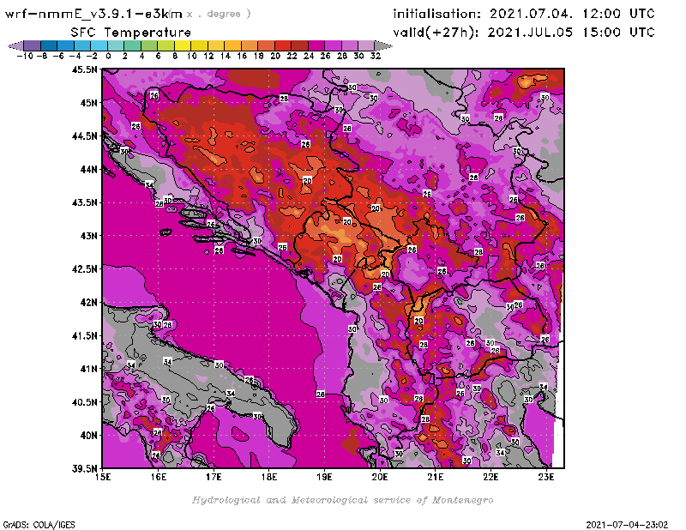The width and height of the screenshot is (686, 530).
Task: Select the 22 to 24 dark red legend swatch
Action: [299, 45]
